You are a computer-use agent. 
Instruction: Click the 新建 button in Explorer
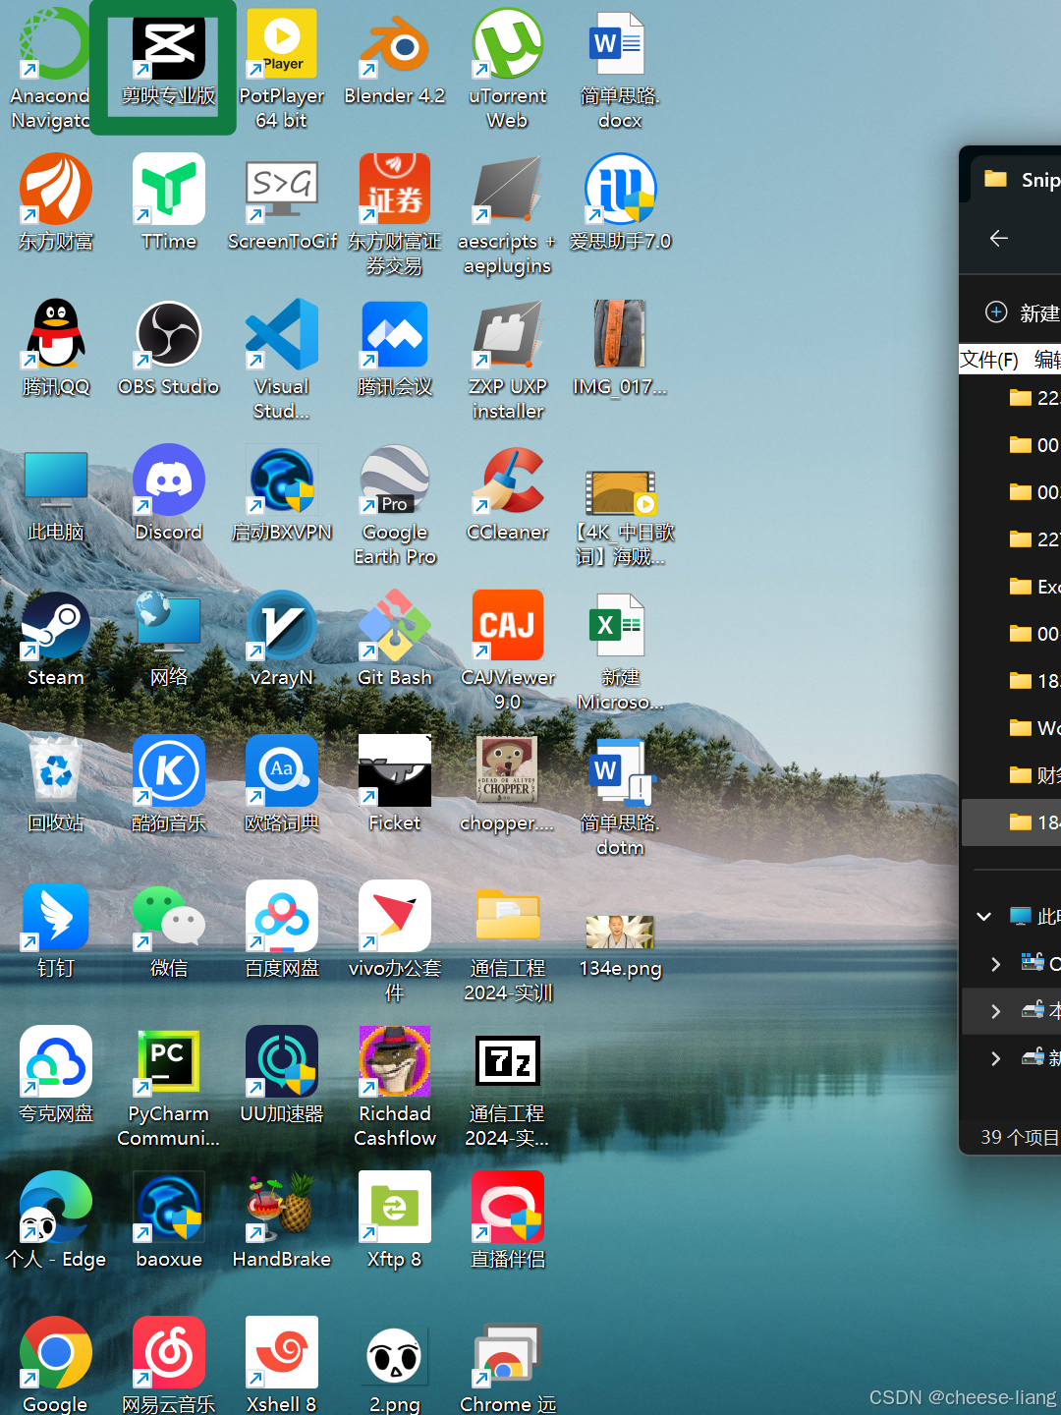coord(1022,312)
